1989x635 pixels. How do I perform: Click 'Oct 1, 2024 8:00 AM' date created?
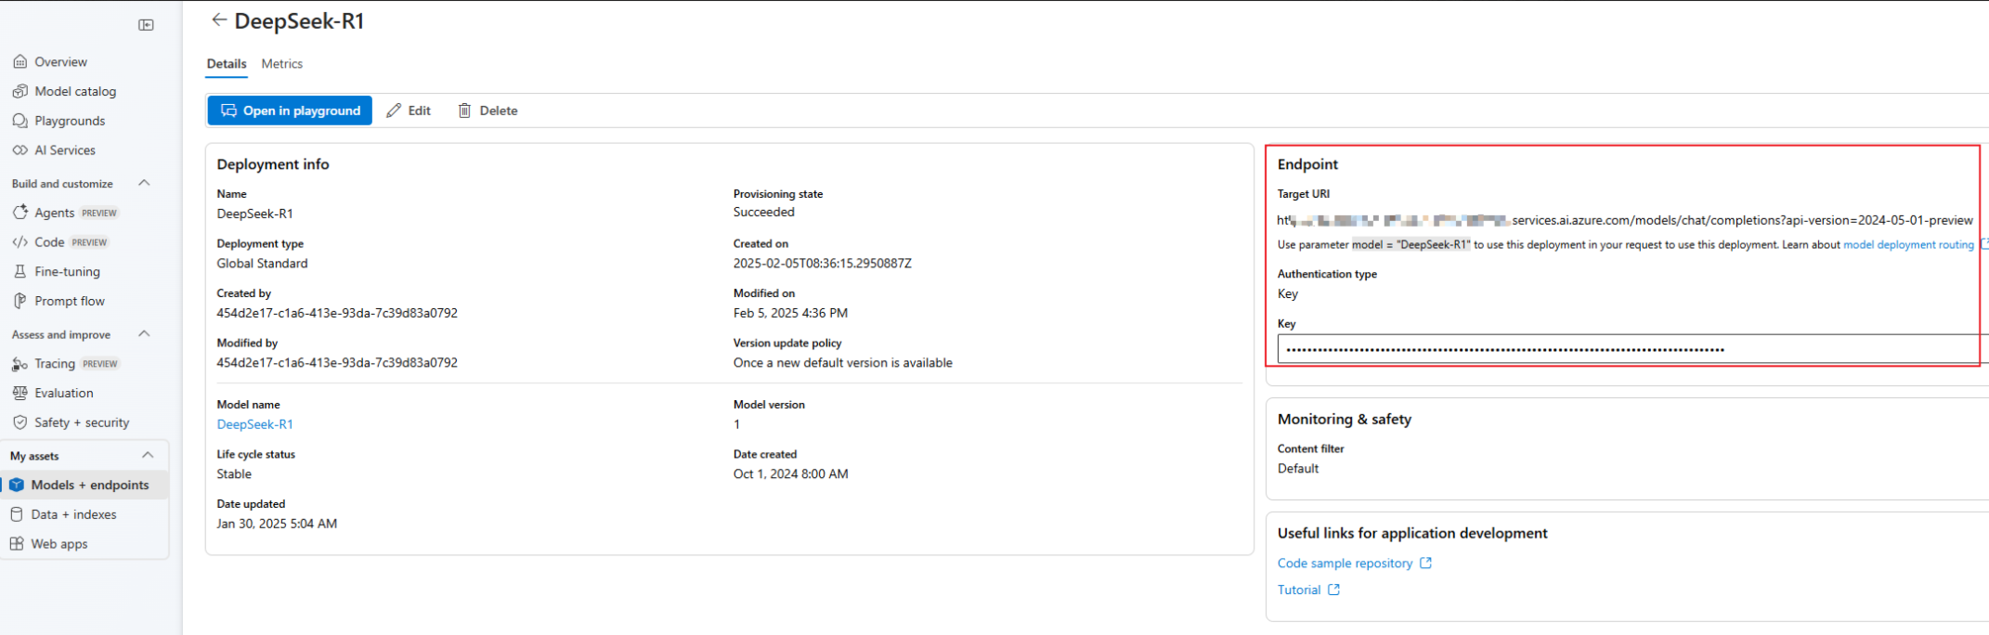791,473
